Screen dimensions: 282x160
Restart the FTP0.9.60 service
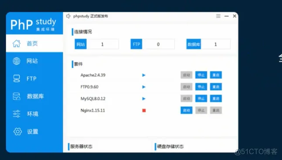(216, 87)
